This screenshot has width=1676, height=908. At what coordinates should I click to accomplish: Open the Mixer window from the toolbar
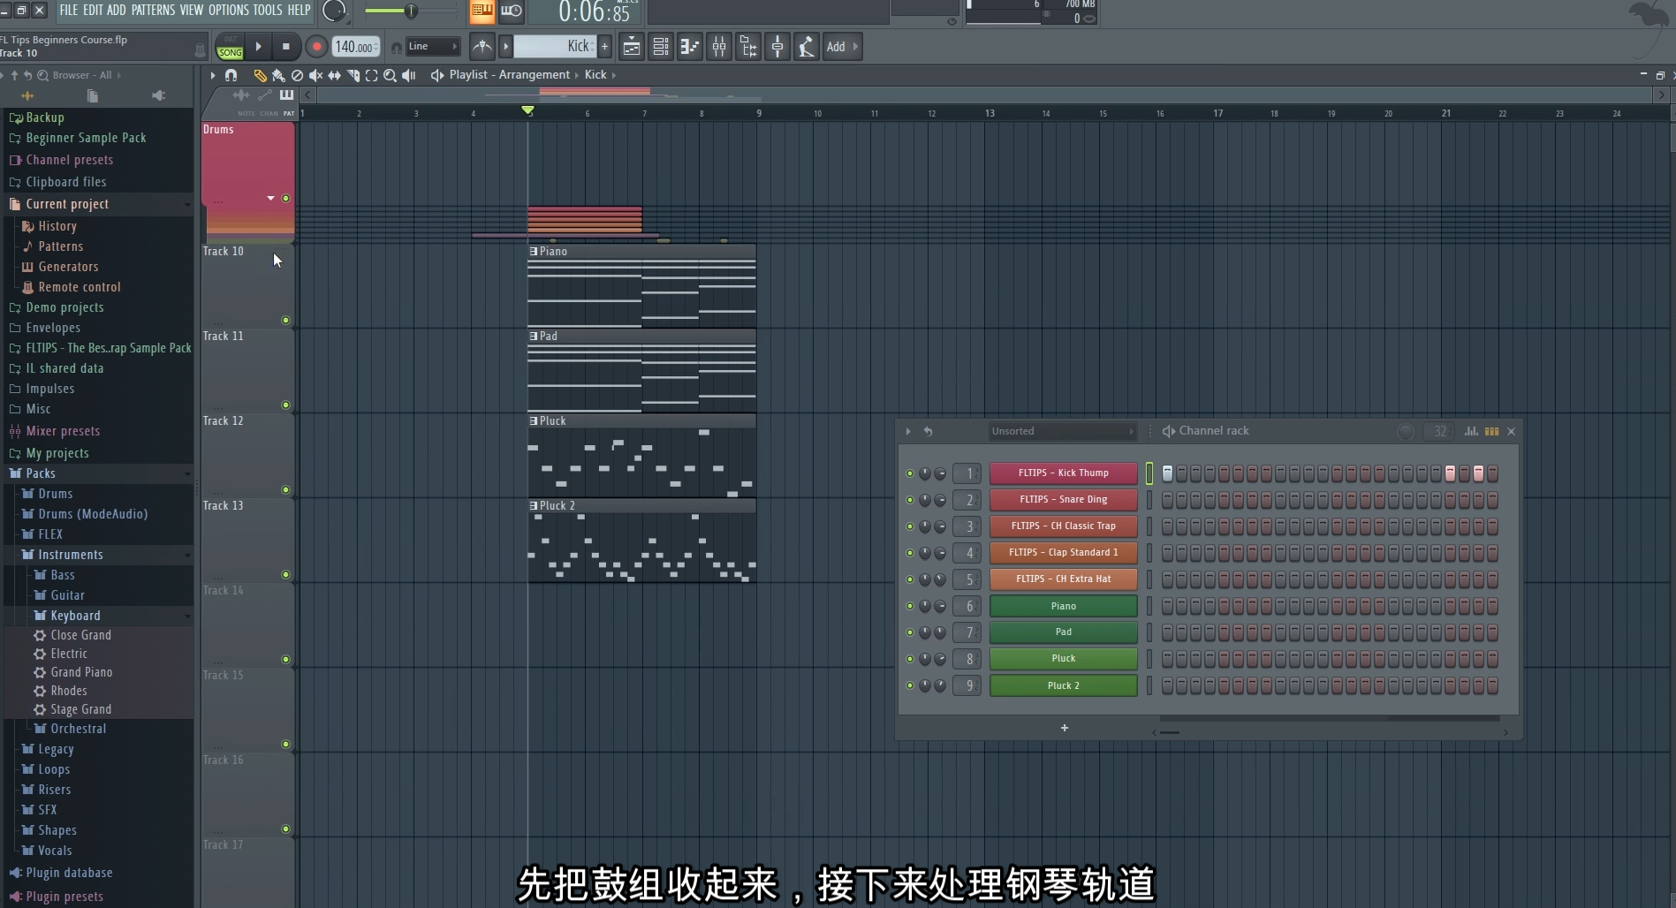719,47
